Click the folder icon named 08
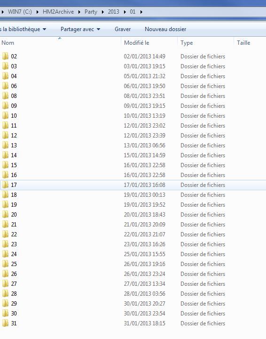 click(5, 96)
